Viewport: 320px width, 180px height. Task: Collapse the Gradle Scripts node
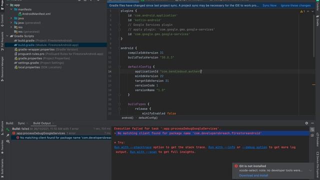7,36
